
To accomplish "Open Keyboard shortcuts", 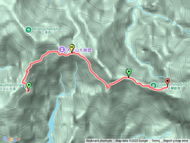I will coord(99,141).
